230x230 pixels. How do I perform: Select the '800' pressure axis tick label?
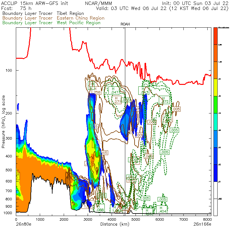click(9, 199)
